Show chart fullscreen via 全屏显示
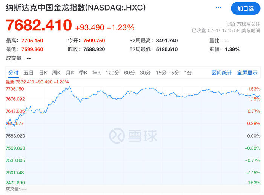The height and width of the screenshot is (195, 264). click(247, 73)
